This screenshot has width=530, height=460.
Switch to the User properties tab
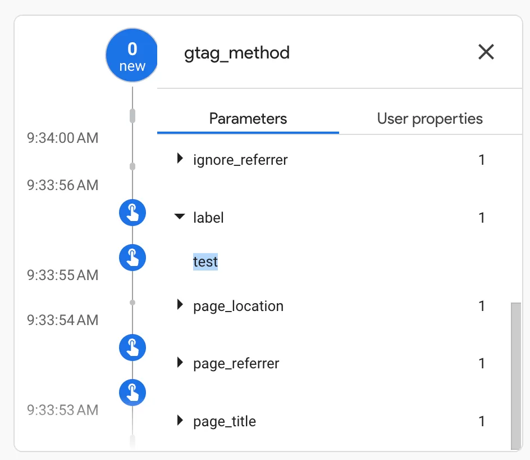[x=430, y=119]
